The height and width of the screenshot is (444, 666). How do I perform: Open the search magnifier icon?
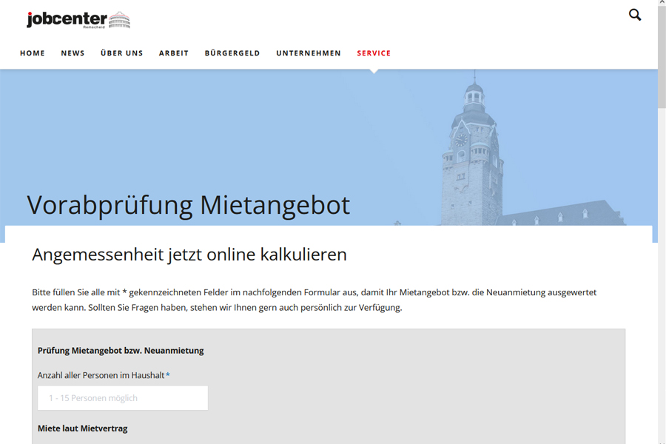coord(635,15)
